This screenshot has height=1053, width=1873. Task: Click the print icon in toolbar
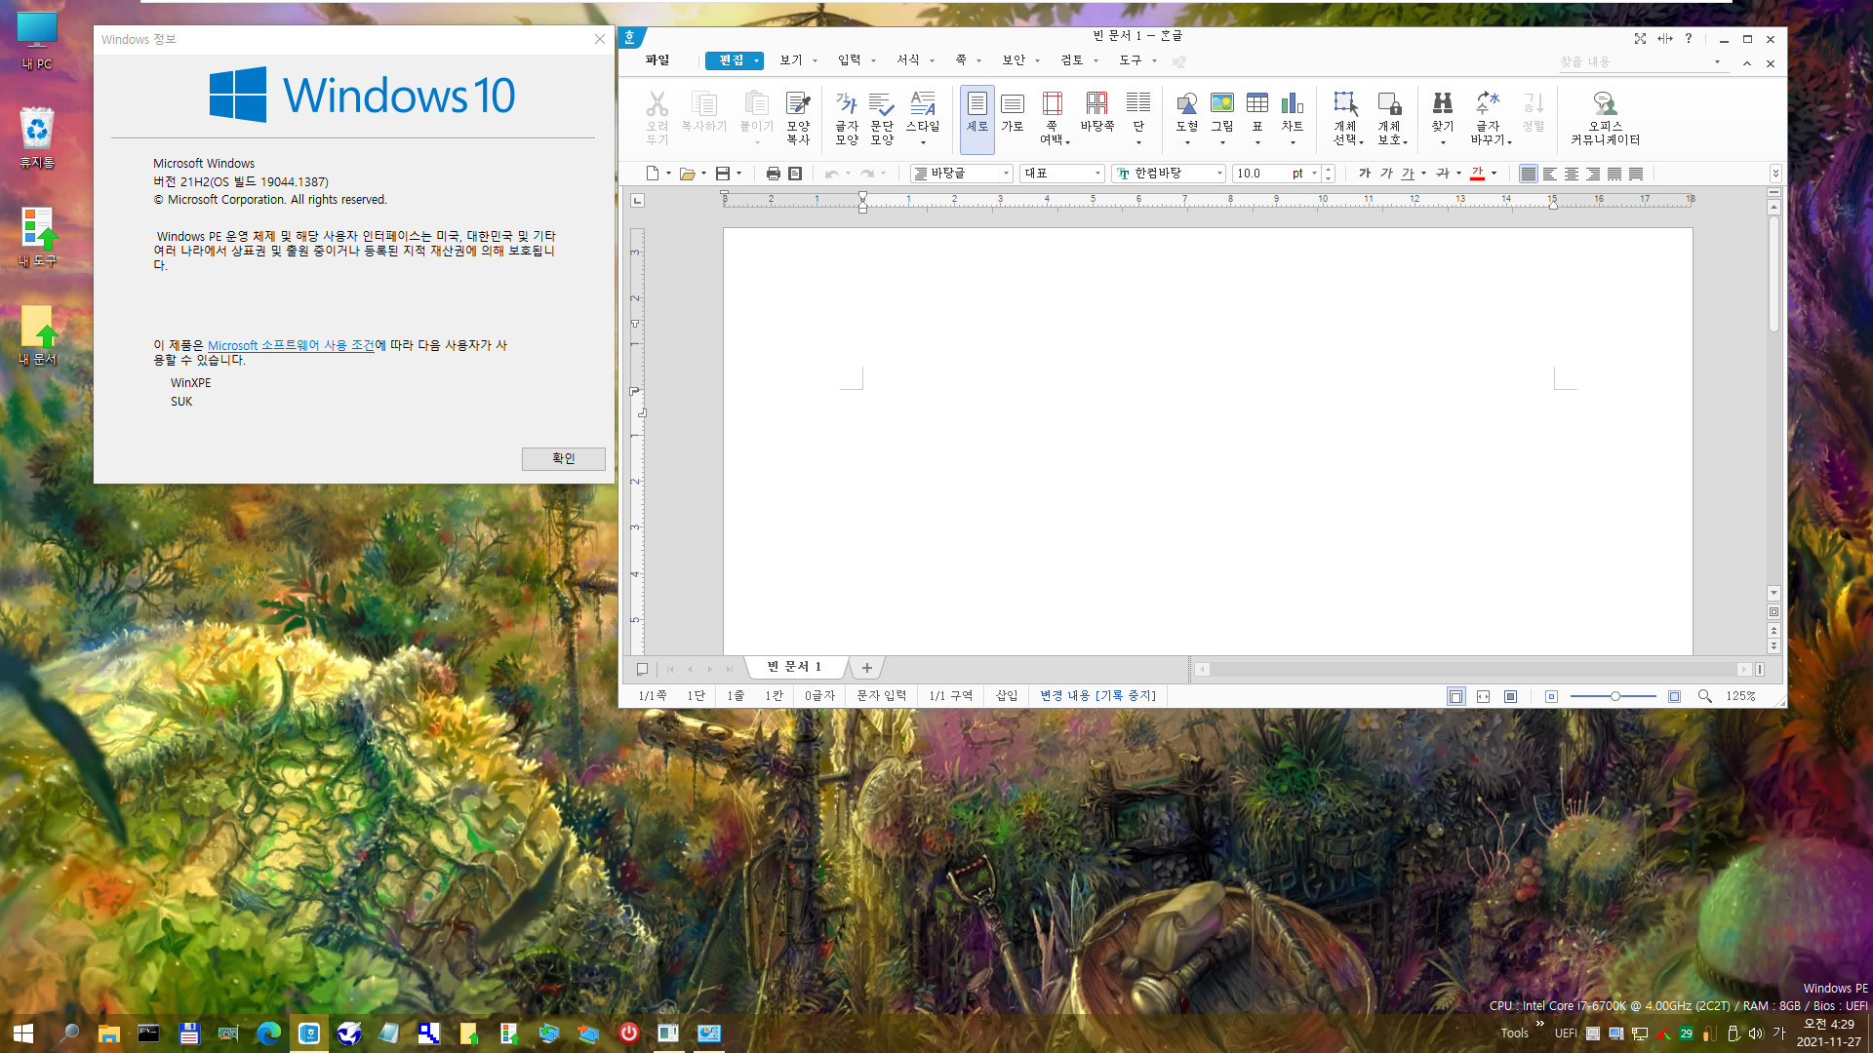click(x=773, y=174)
